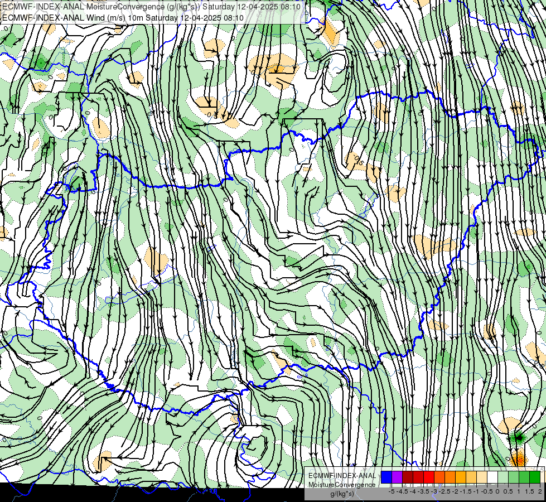Click the amber swatch between -2 and -1.5

pyautogui.click(x=461, y=477)
